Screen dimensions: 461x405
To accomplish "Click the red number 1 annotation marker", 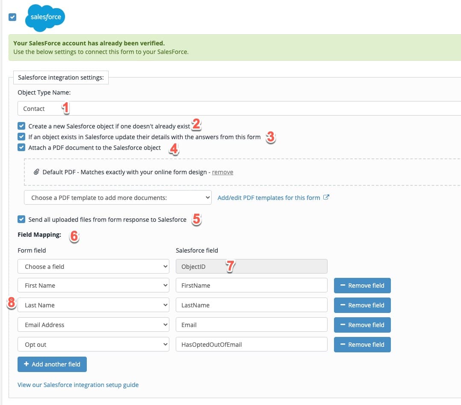I will click(66, 108).
